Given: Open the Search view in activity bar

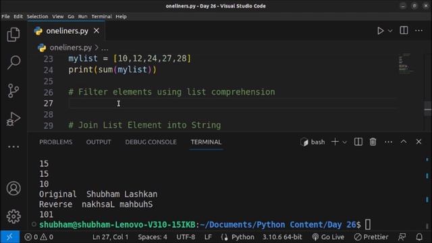Looking at the screenshot, I should (13, 63).
